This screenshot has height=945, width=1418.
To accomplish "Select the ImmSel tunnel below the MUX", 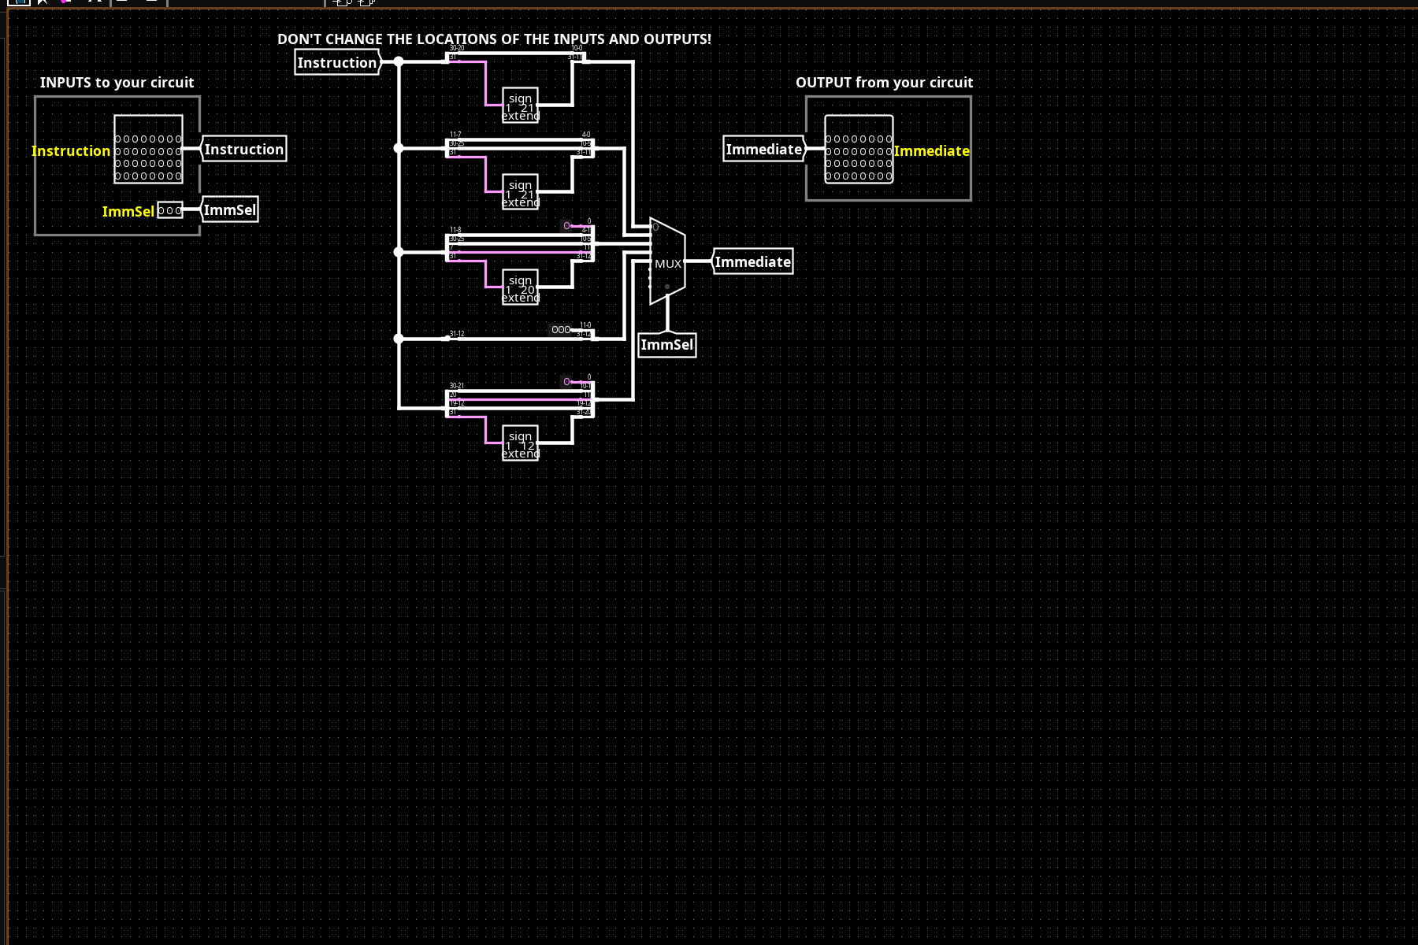I will tap(667, 345).
